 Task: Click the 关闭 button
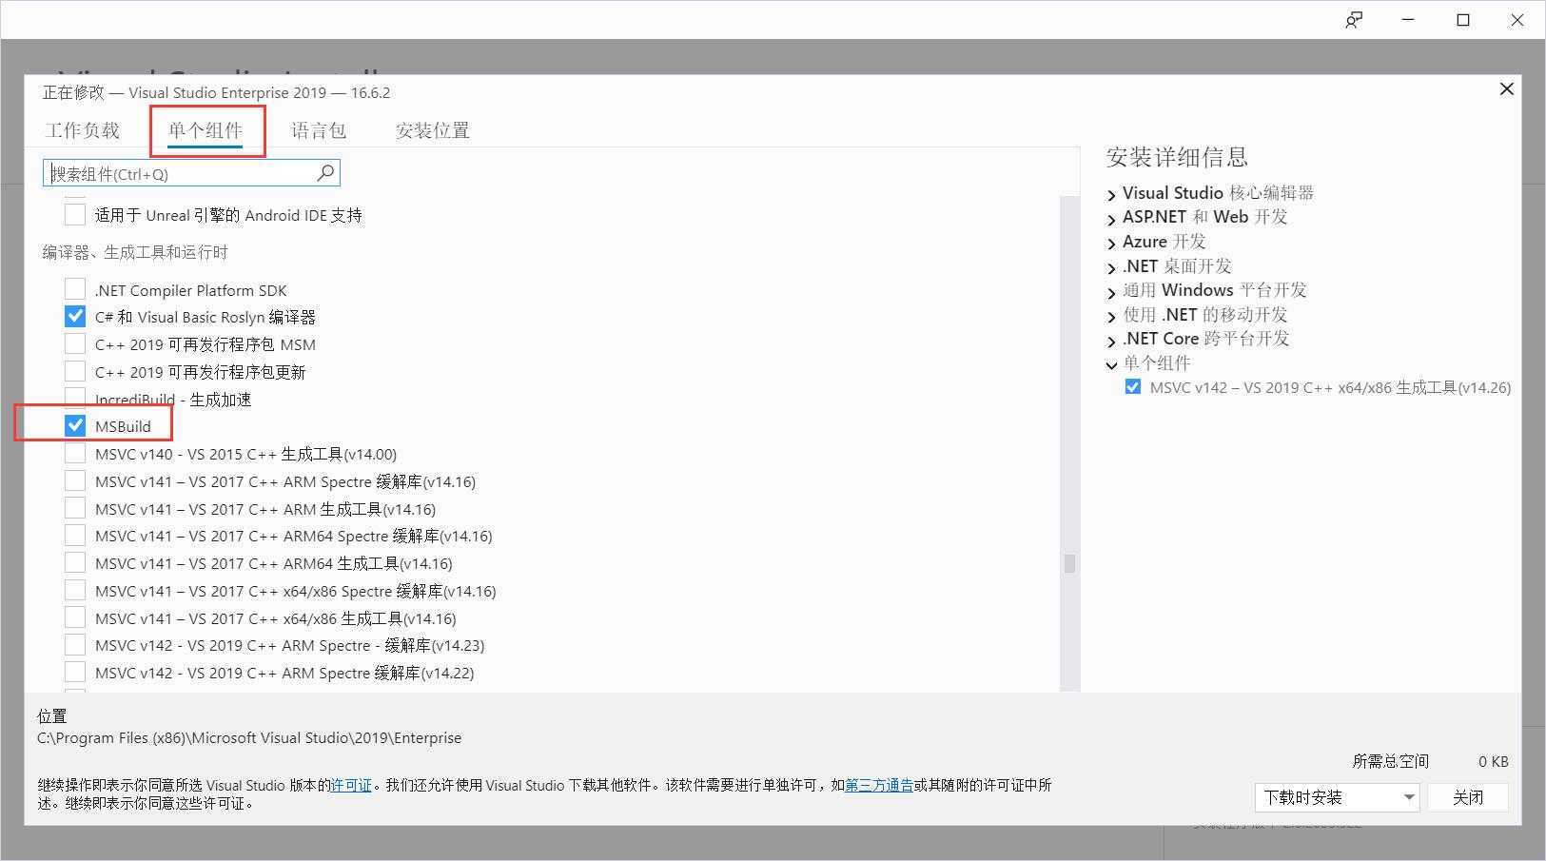pyautogui.click(x=1468, y=797)
